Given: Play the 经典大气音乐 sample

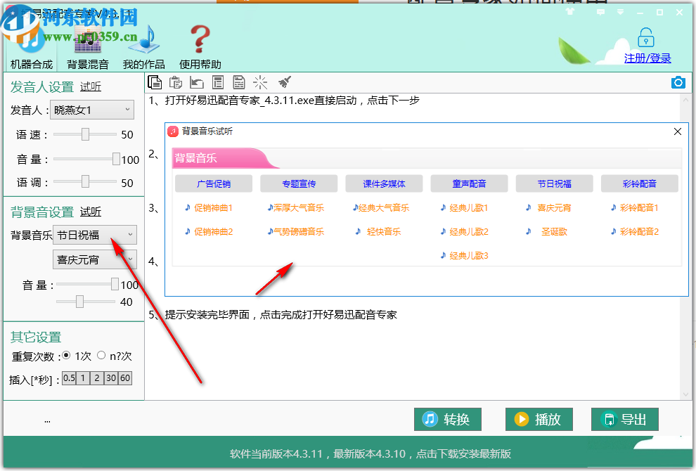Looking at the screenshot, I should [x=381, y=208].
